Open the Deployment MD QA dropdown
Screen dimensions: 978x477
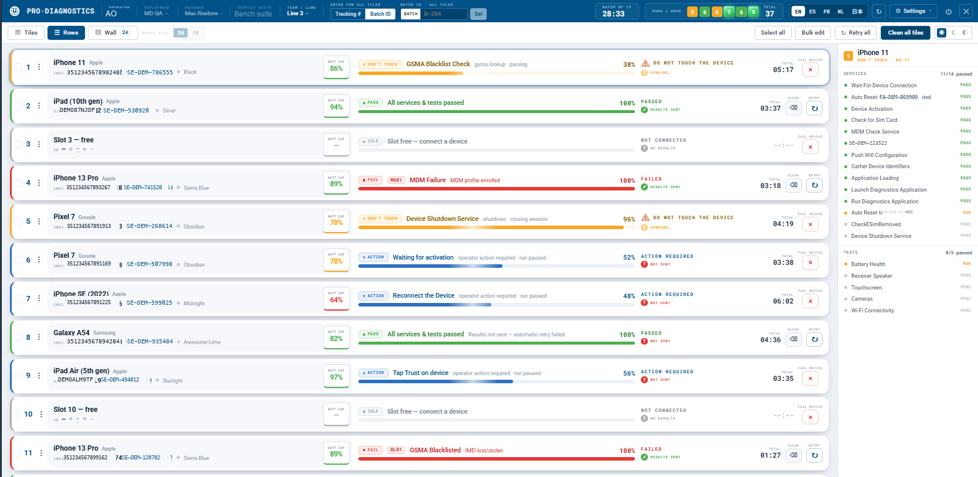pos(156,11)
